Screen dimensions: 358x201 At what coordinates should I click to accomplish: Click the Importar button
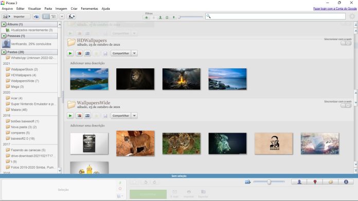(x=16, y=16)
